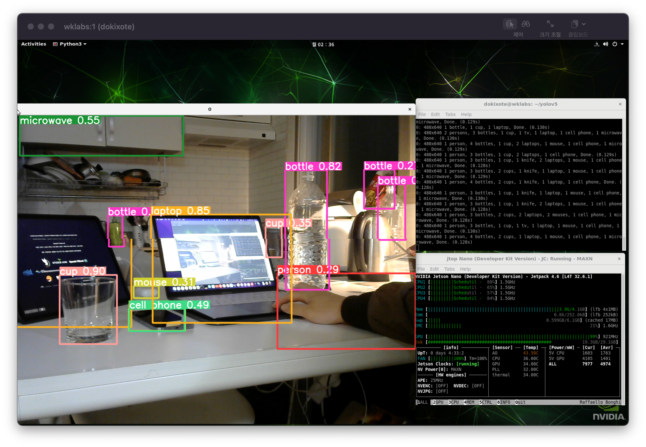Switch to the 5CTRL page in jtop

[485, 402]
